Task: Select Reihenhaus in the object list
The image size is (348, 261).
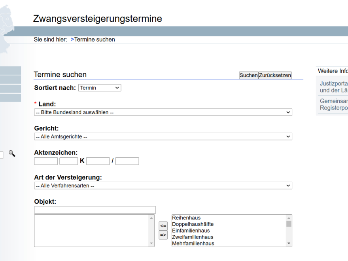Action: (x=186, y=218)
